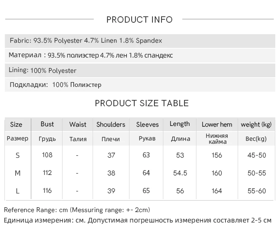Viewport: 279px width, 234px height.
Task: Click the Length column header
Action: pos(180,124)
